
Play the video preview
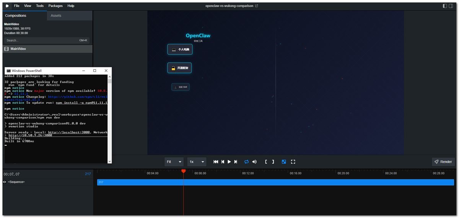[x=229, y=162]
